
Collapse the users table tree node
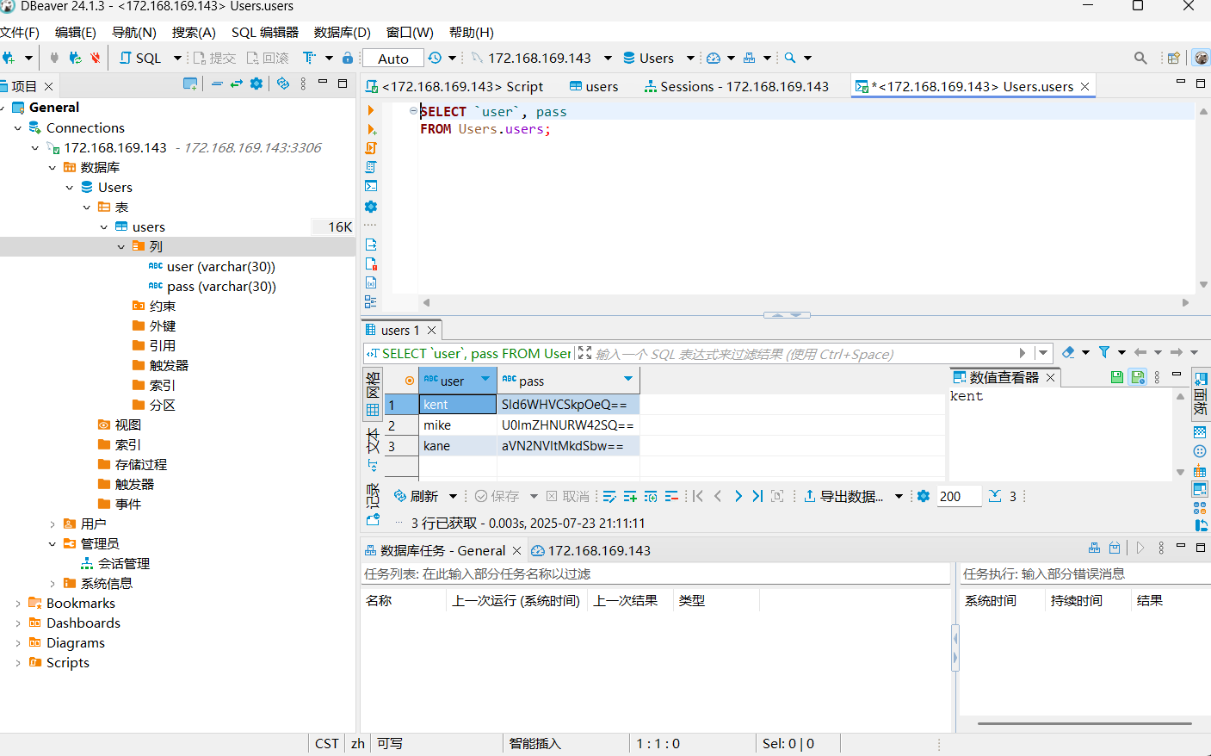[104, 227]
